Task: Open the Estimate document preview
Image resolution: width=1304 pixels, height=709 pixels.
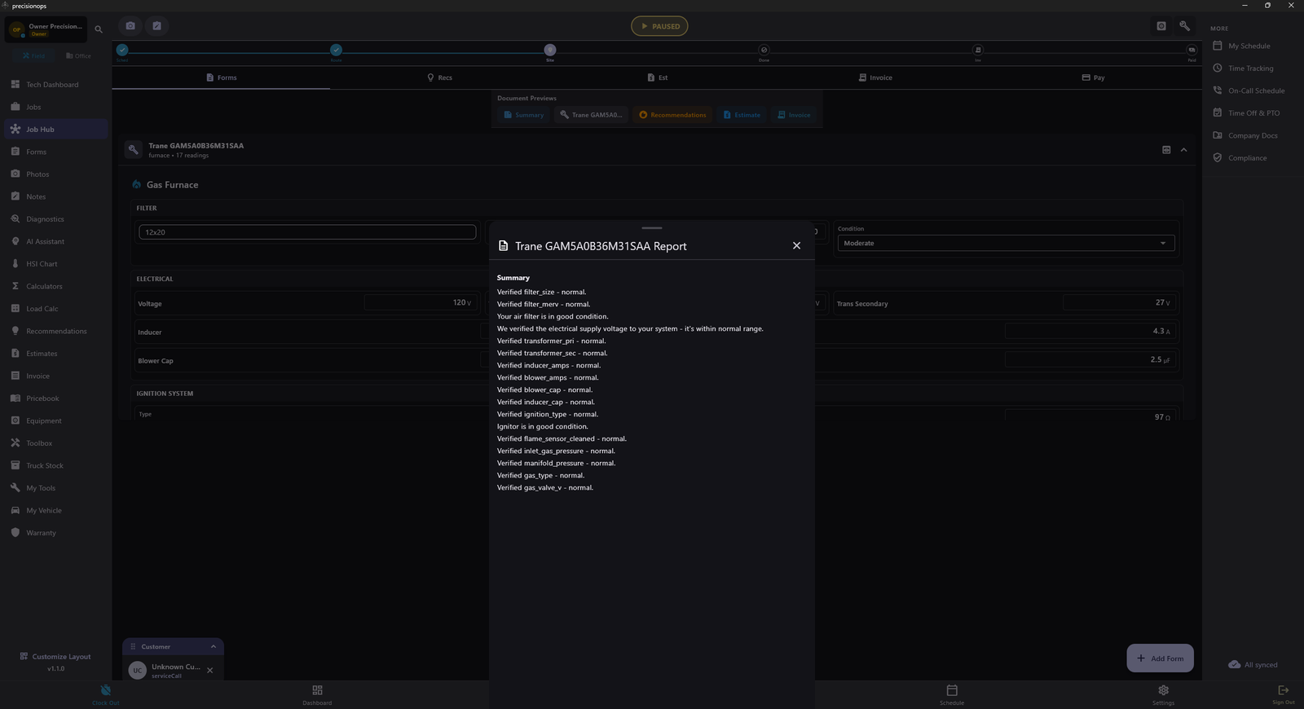Action: point(742,115)
